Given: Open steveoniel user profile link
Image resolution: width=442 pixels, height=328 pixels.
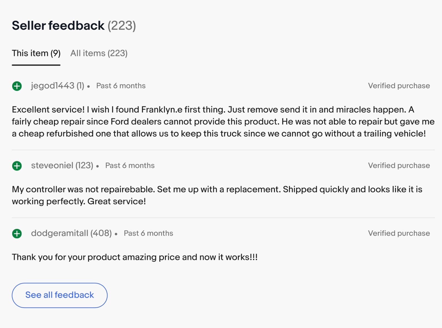Looking at the screenshot, I should (52, 166).
